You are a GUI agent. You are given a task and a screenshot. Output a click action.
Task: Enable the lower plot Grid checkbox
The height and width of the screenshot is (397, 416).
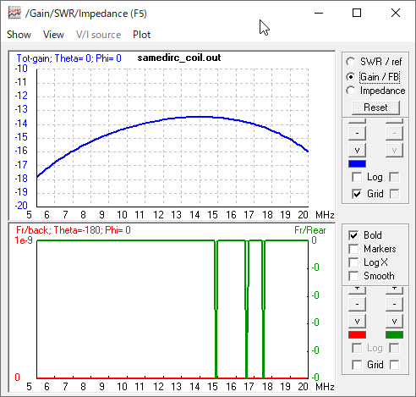pos(357,365)
